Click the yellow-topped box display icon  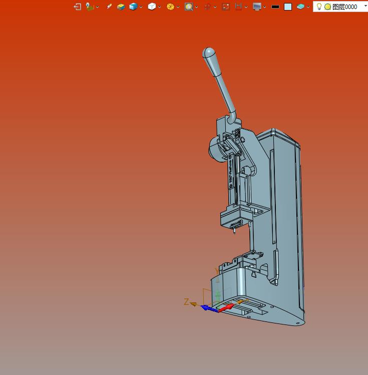tap(121, 7)
